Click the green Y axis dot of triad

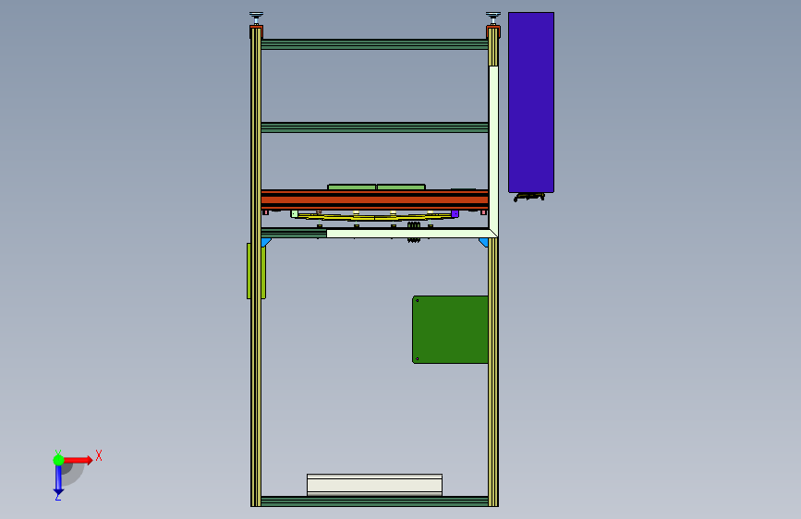[x=58, y=460]
